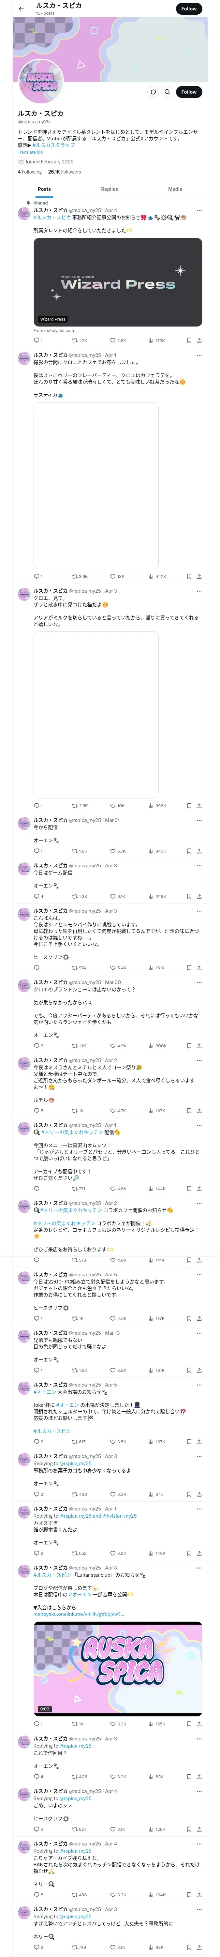Open the Wizard Press article card

[x=118, y=282]
